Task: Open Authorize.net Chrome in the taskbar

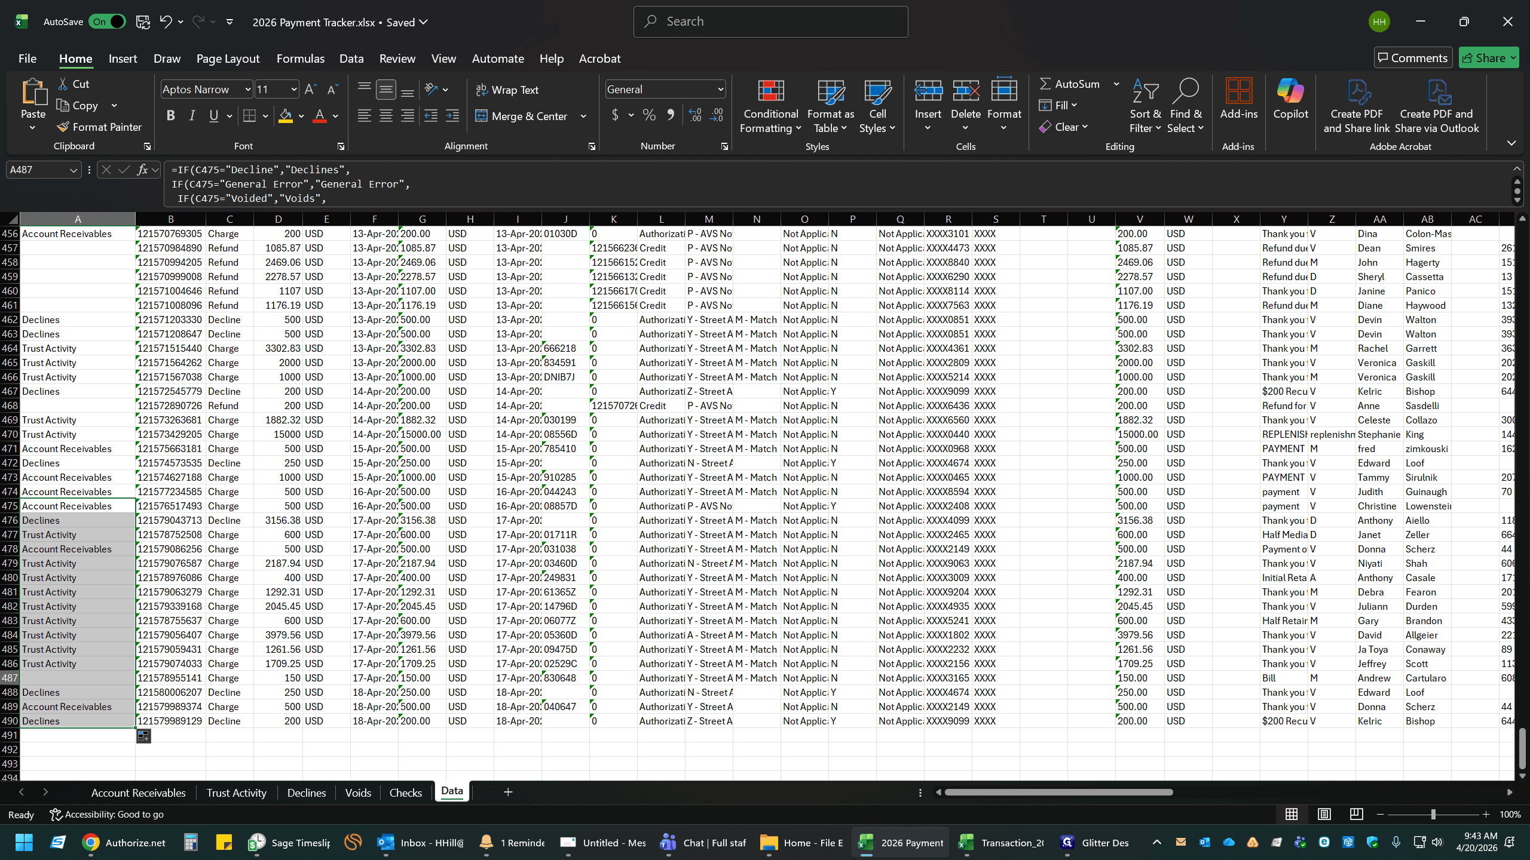Action: tap(124, 843)
